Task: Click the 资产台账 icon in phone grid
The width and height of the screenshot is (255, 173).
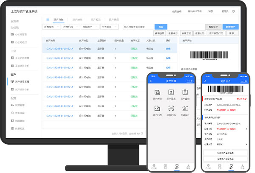Action: coord(157,92)
